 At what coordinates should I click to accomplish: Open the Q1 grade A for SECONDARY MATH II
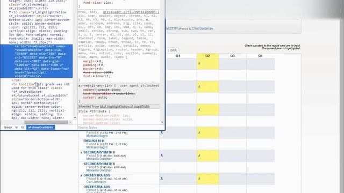(162, 155)
